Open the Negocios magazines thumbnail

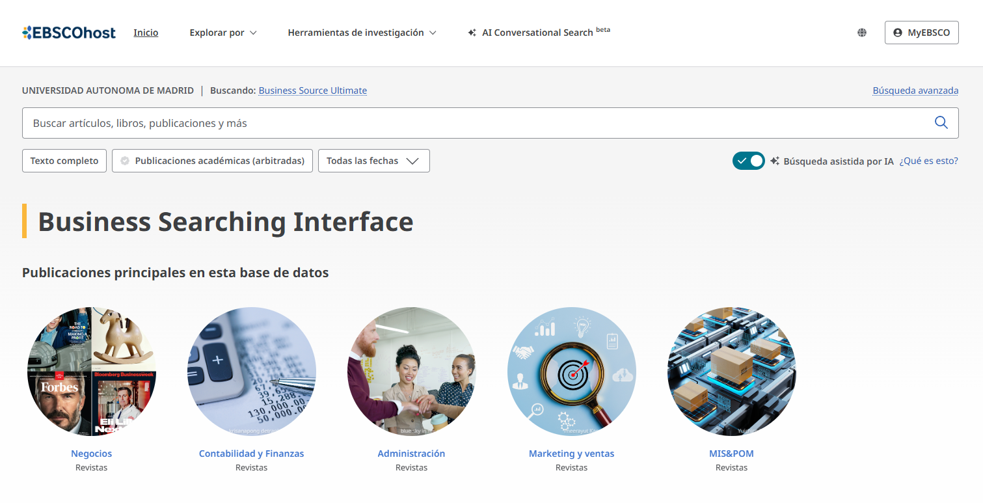92,372
